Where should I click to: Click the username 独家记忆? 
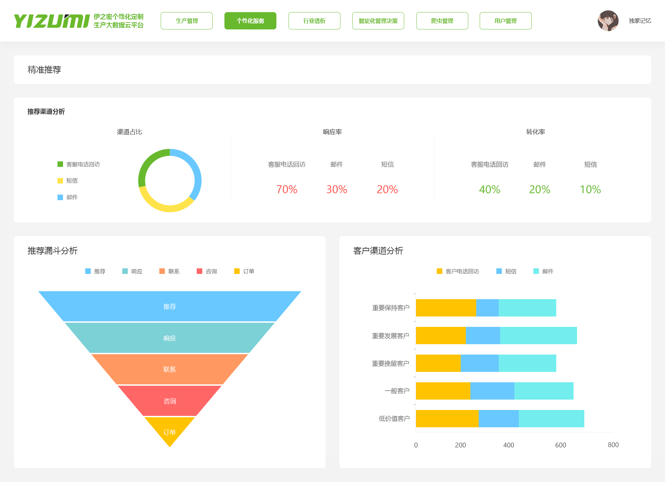point(640,21)
